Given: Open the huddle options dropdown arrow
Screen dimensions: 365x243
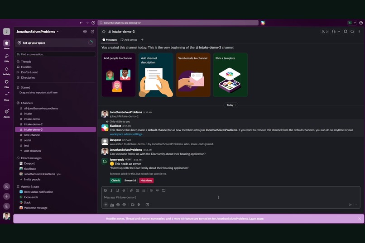Looking at the screenshot, I should [339, 32].
